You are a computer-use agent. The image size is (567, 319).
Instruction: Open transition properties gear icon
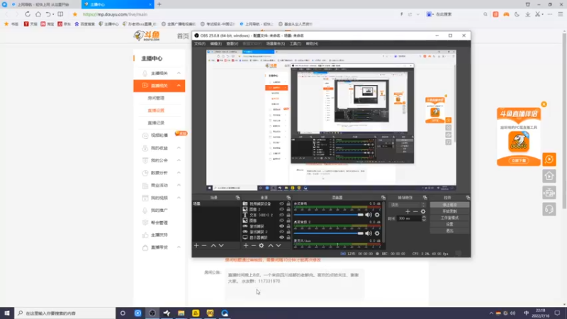click(423, 211)
